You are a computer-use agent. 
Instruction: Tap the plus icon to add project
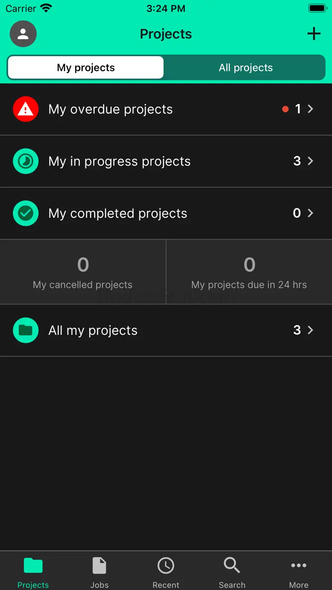pos(314,34)
